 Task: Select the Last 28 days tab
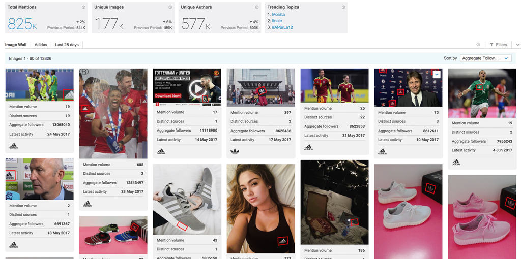pyautogui.click(x=67, y=45)
